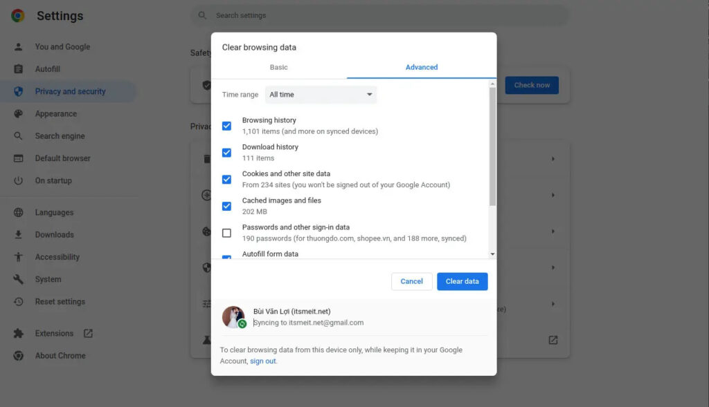Select the Advanced tab
The height and width of the screenshot is (407, 709).
click(421, 67)
